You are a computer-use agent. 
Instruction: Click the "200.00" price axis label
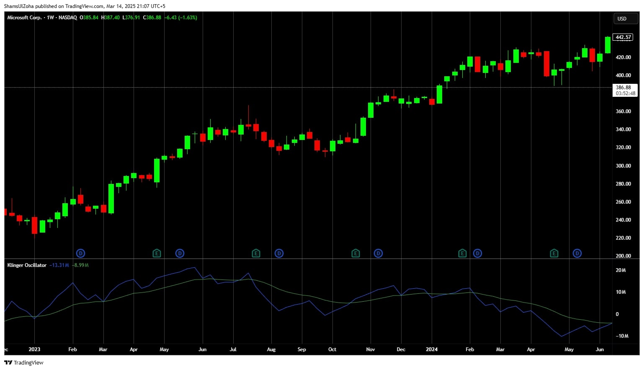[623, 256]
